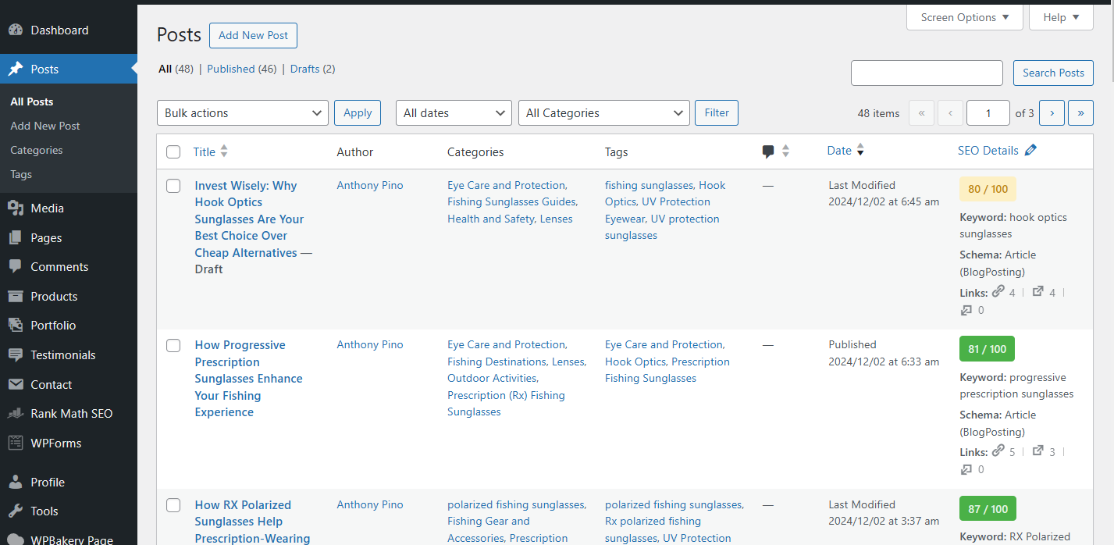Open the All Categories dropdown
This screenshot has height=545, width=1114.
604,113
